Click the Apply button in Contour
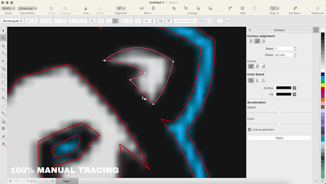The width and height of the screenshot is (326, 184). coord(279,138)
